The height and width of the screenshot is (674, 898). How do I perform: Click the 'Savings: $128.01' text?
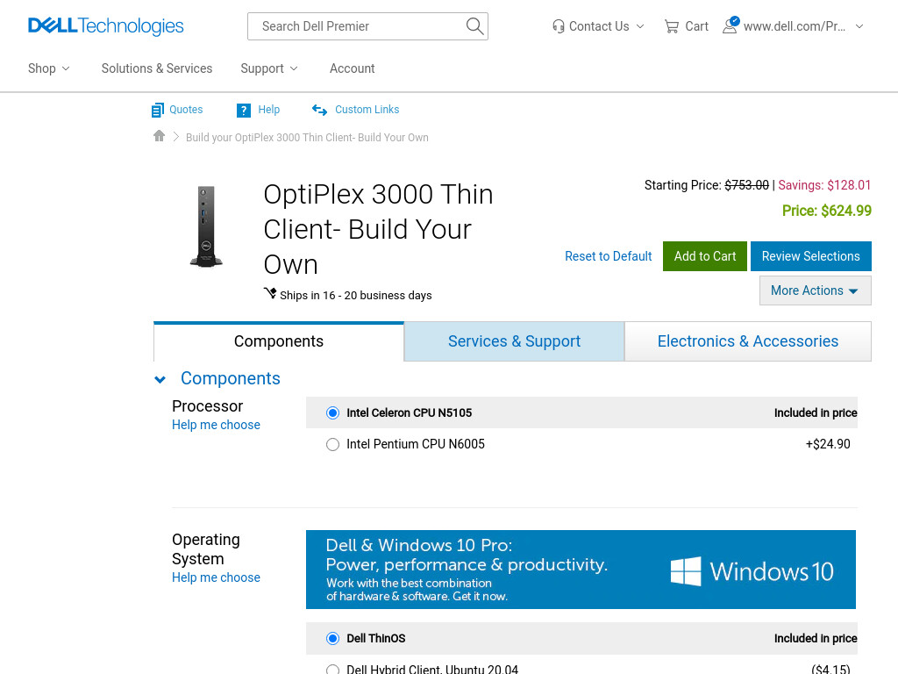(x=824, y=185)
